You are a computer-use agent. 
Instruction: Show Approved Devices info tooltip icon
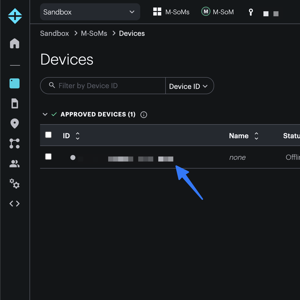click(x=143, y=114)
